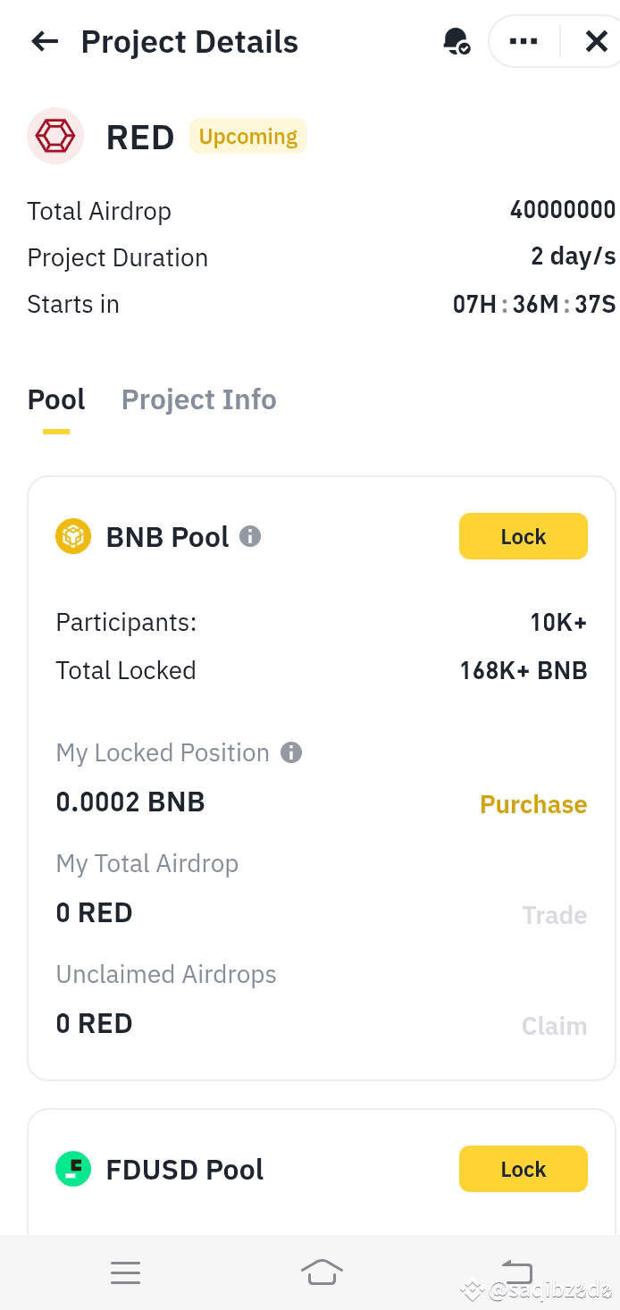The width and height of the screenshot is (620, 1310).
Task: Tap the RED token hexagon logo
Action: (x=54, y=135)
